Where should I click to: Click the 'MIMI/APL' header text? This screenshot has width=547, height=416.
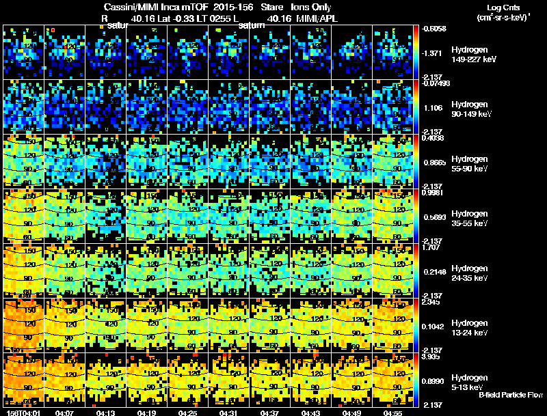tap(317, 18)
